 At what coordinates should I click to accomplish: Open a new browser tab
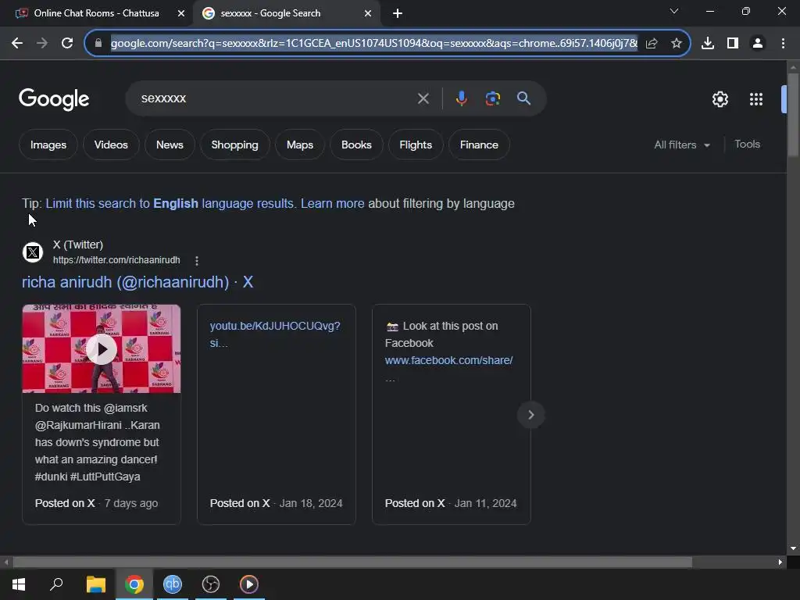[x=398, y=13]
